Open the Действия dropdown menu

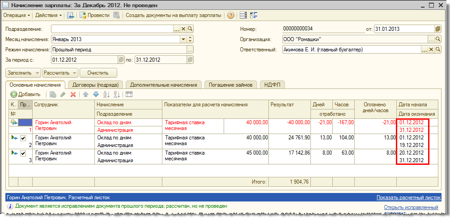[48, 16]
